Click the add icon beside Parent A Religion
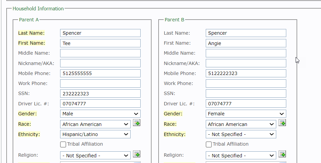Image resolution: width=321 pixels, height=163 pixels. pos(137,154)
